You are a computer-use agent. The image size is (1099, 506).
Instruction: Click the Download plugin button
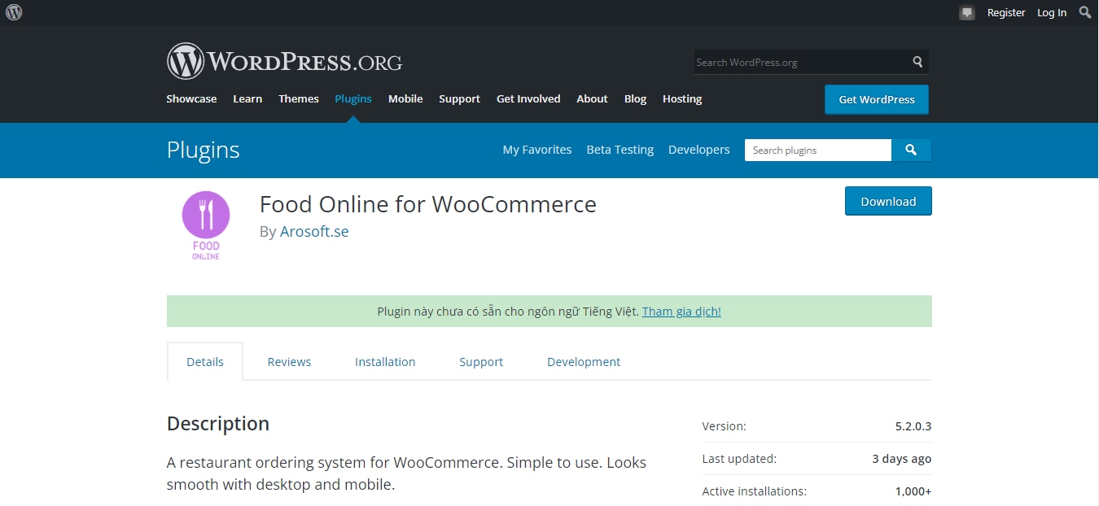888,201
